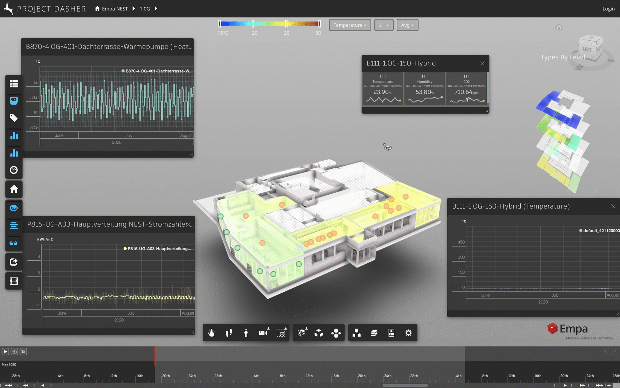The image size is (620, 388).
Task: Open viewer Settings gear icon
Action: pyautogui.click(x=408, y=333)
